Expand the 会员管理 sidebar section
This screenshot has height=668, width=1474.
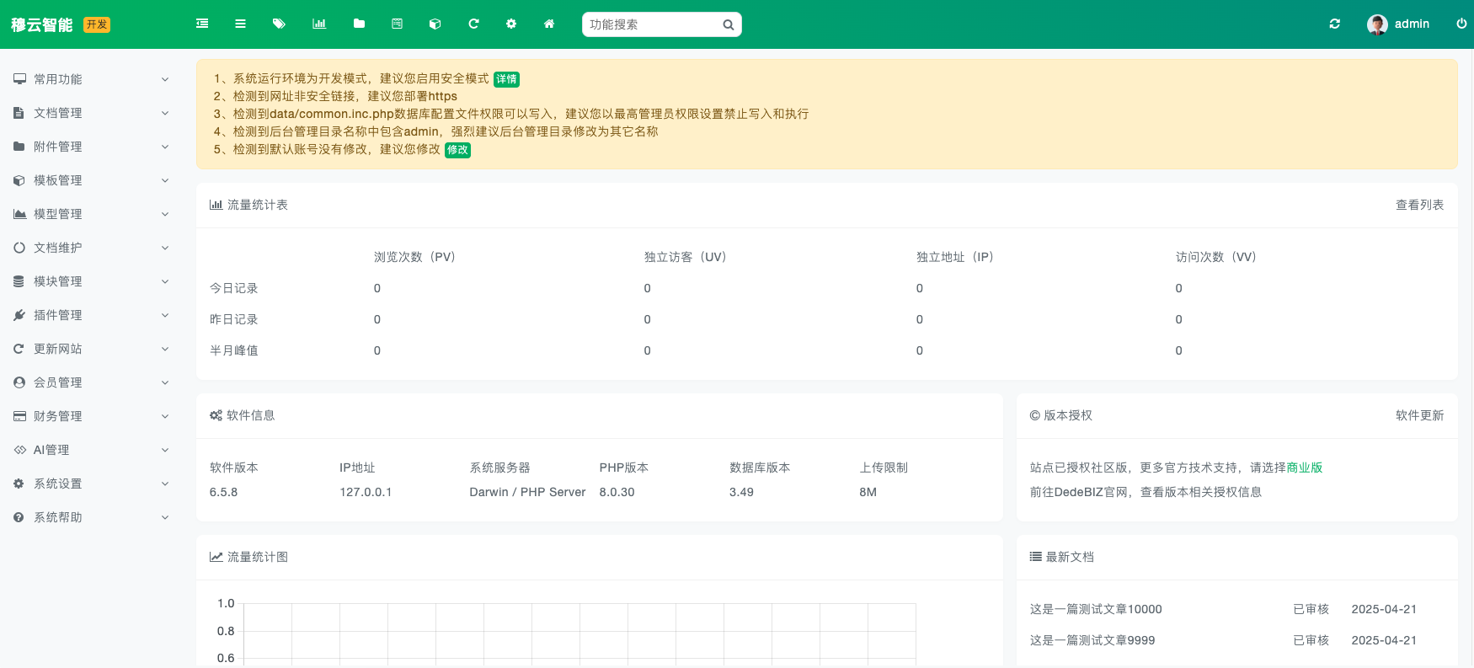[x=91, y=382]
